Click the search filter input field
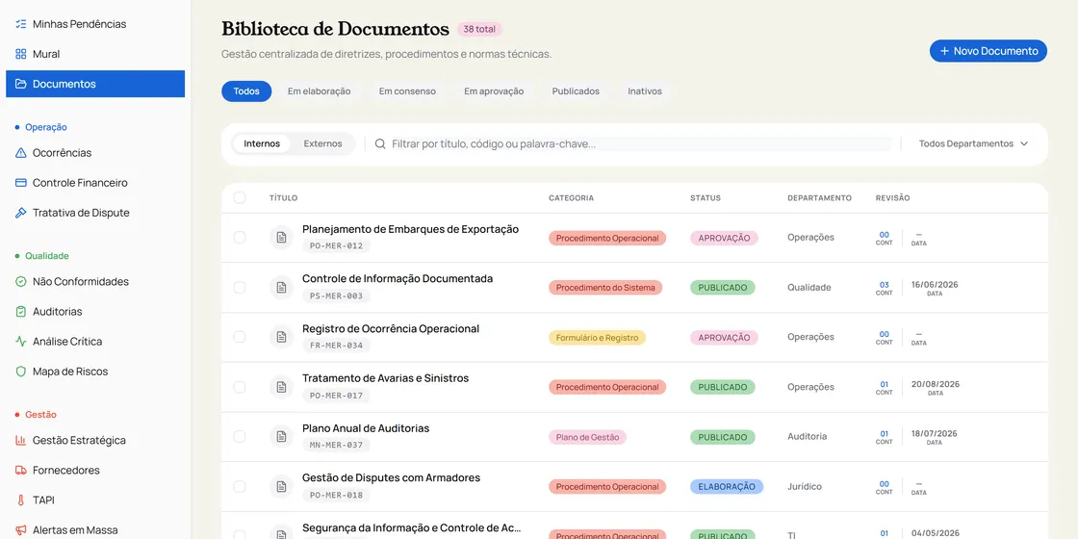Viewport: 1078px width, 539px height. (x=641, y=143)
